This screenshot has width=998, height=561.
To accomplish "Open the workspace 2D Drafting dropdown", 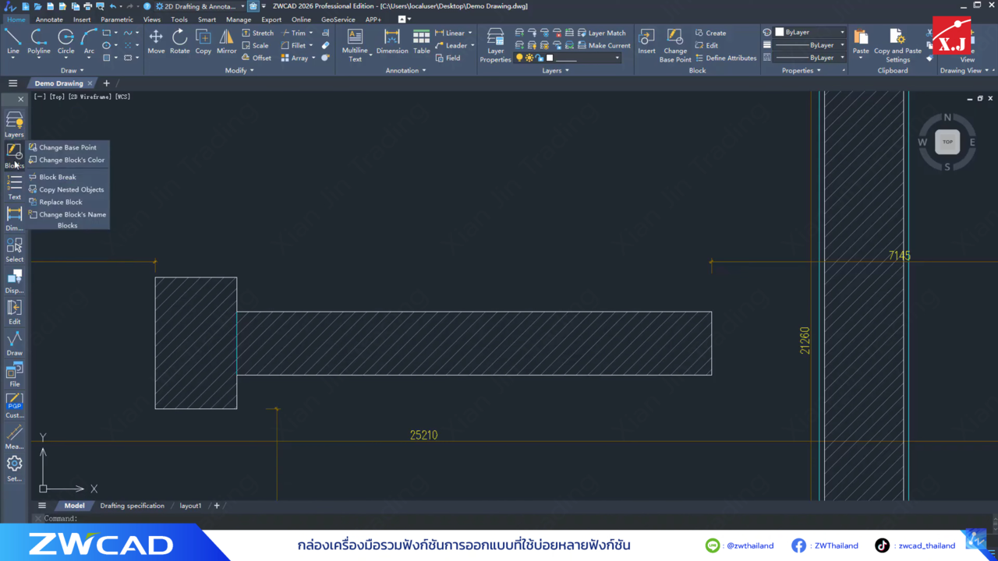I will (x=200, y=6).
